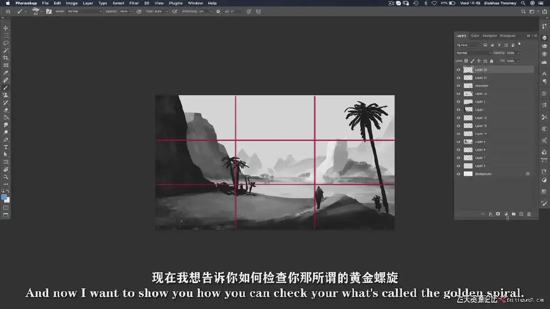Select the Rectangular Marquee tool
Image resolution: width=550 pixels, height=309 pixels.
[x=6, y=36]
